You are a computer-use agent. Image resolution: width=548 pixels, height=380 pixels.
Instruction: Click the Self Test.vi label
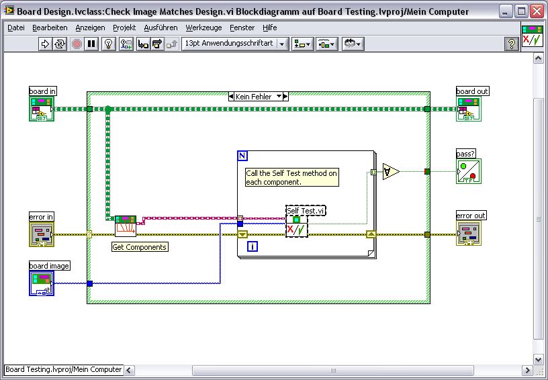(x=306, y=211)
